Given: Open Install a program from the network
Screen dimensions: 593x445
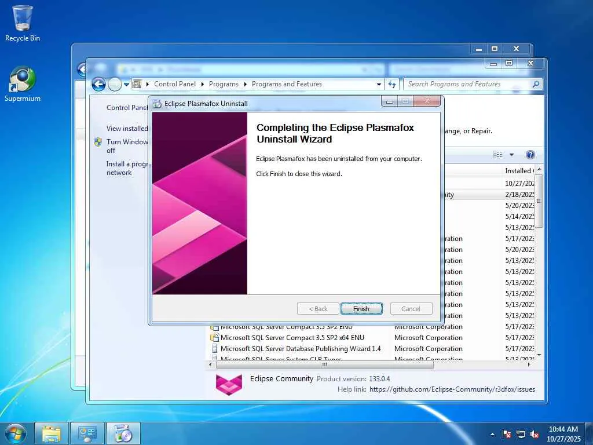Looking at the screenshot, I should [x=127, y=168].
